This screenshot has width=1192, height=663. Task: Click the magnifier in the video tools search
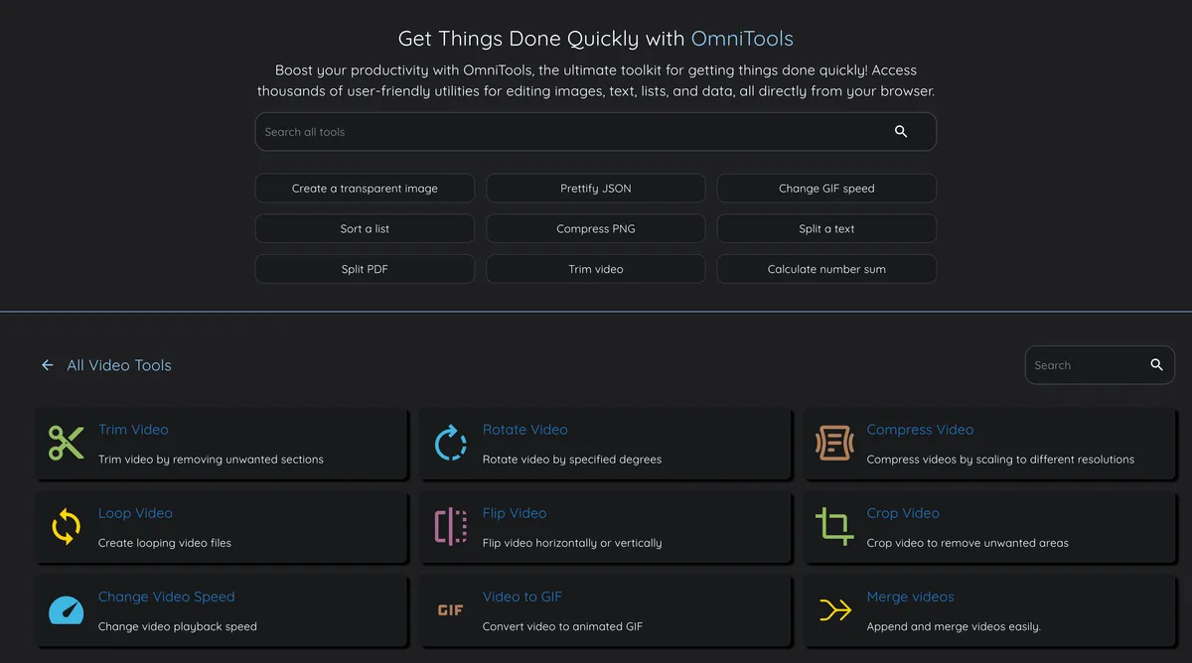click(1156, 364)
